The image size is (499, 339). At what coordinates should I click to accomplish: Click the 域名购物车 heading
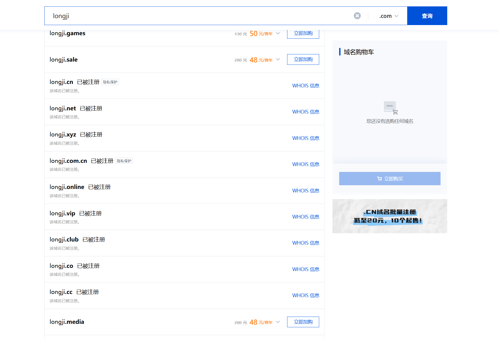tap(359, 52)
